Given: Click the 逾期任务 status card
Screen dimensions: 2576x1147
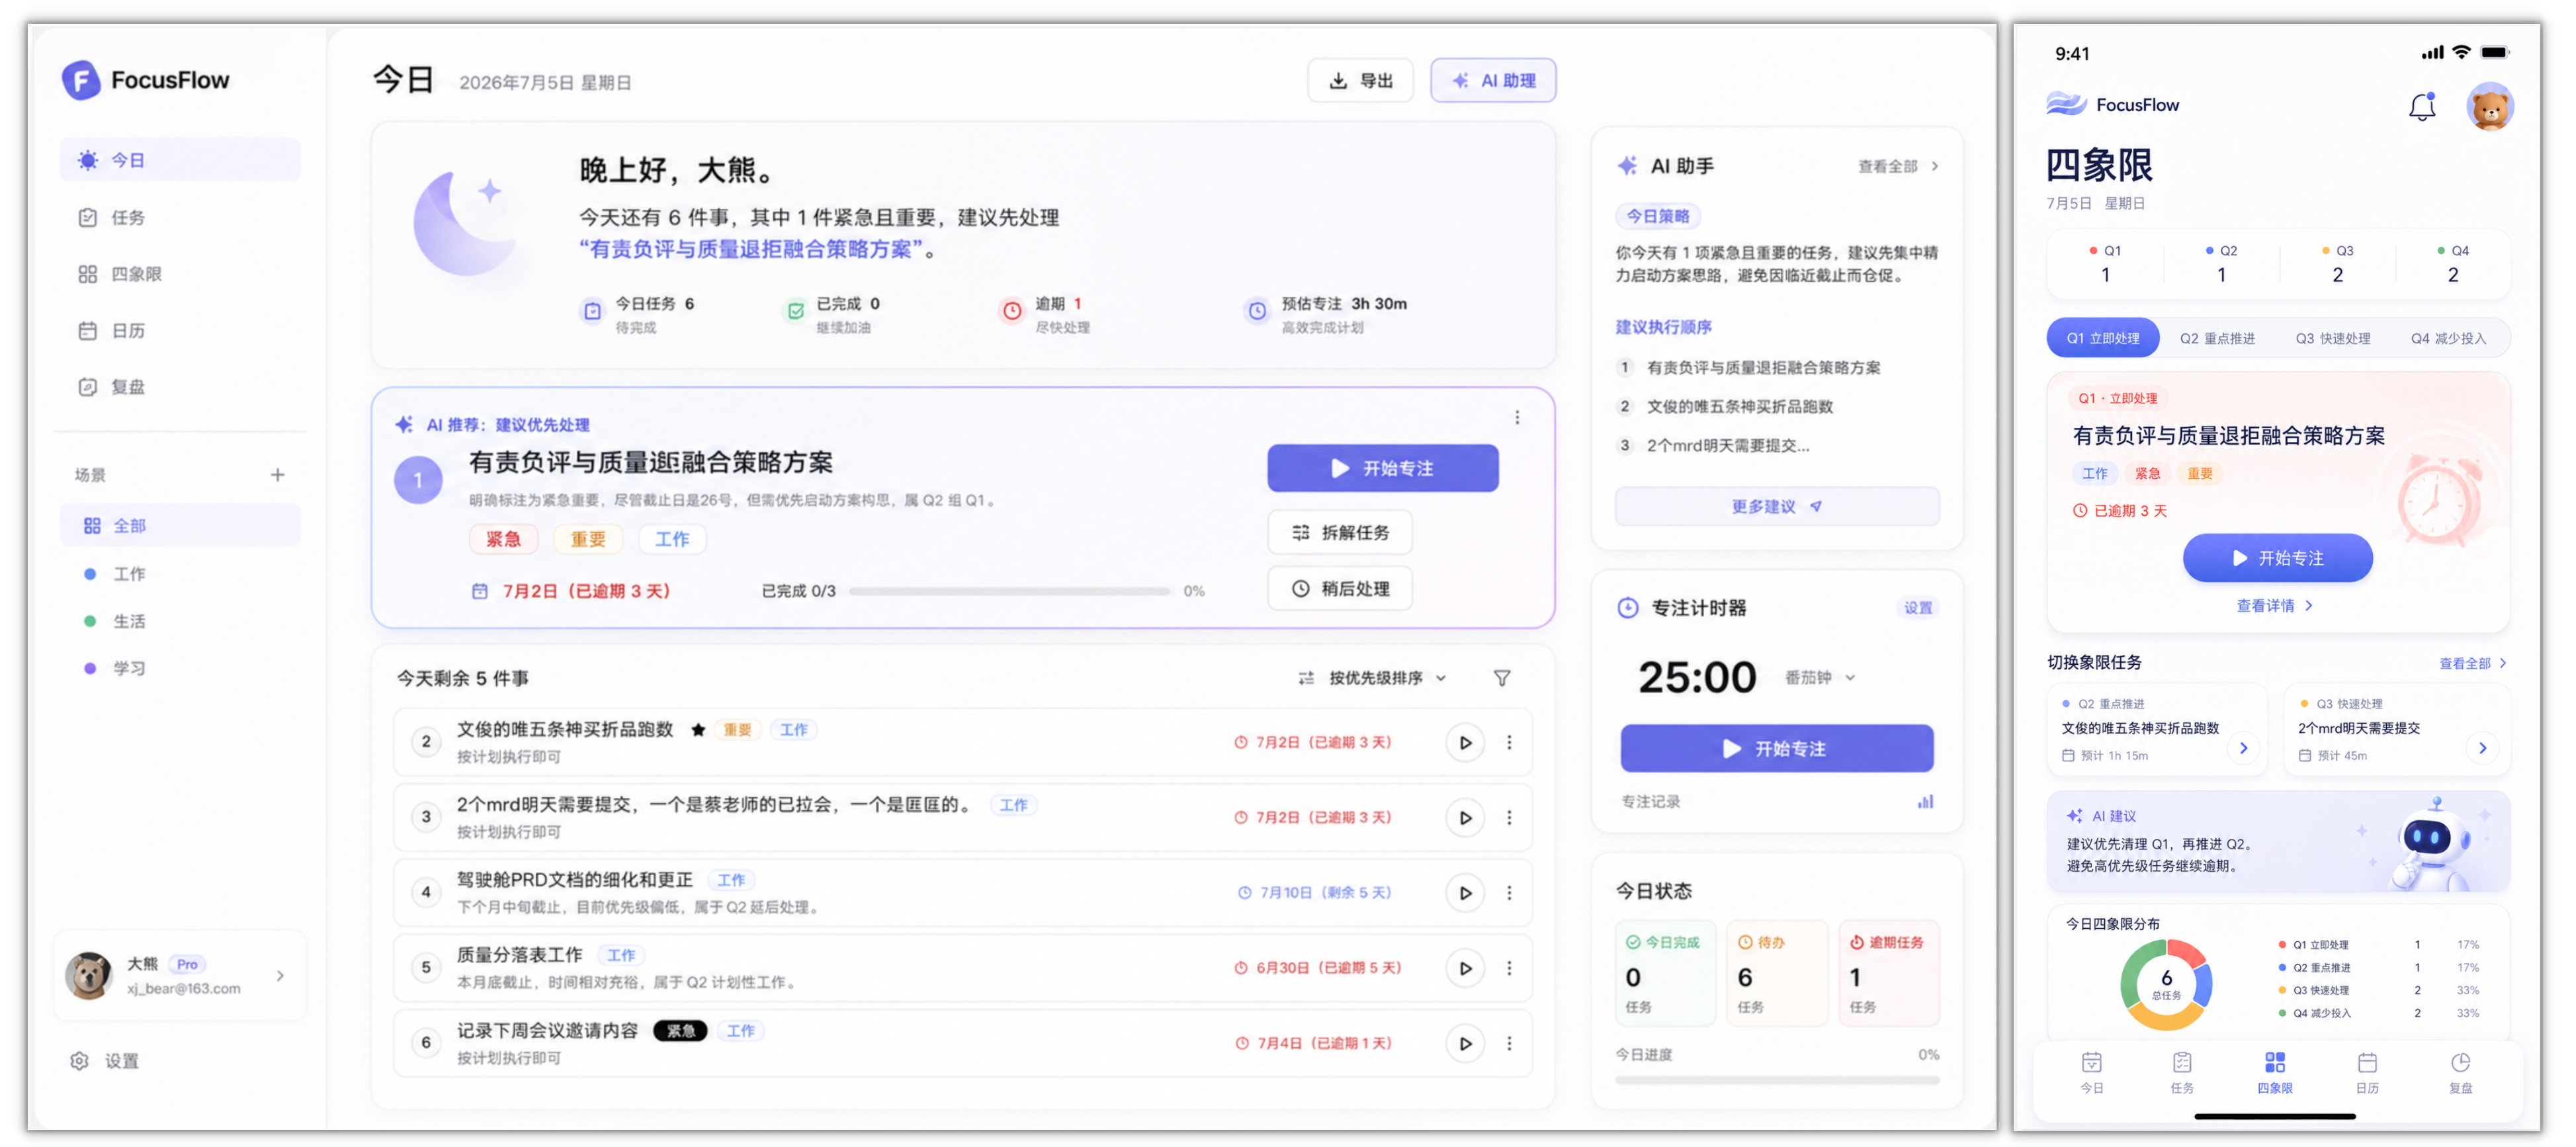Looking at the screenshot, I should click(x=1888, y=973).
